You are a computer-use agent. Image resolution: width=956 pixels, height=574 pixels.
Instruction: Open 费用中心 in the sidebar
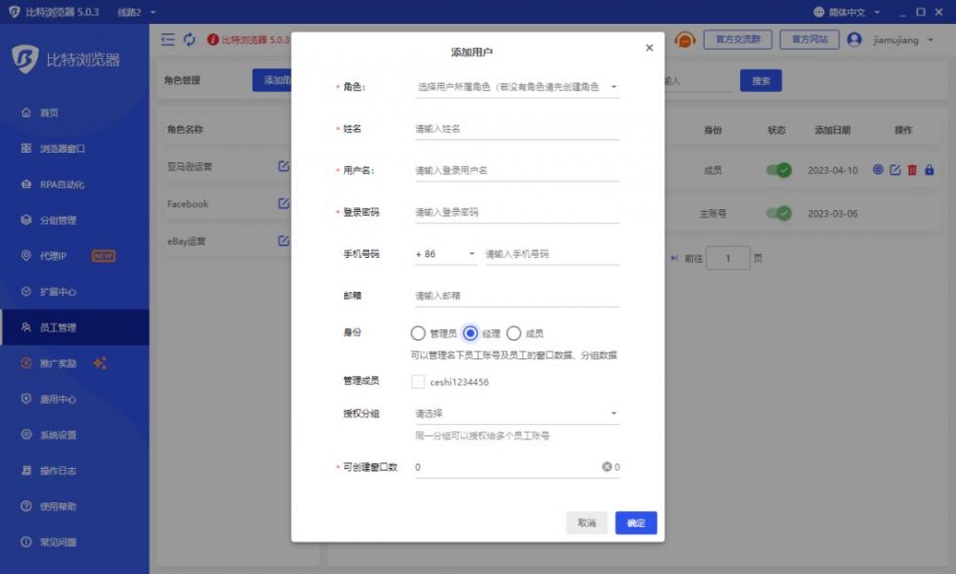(75, 399)
